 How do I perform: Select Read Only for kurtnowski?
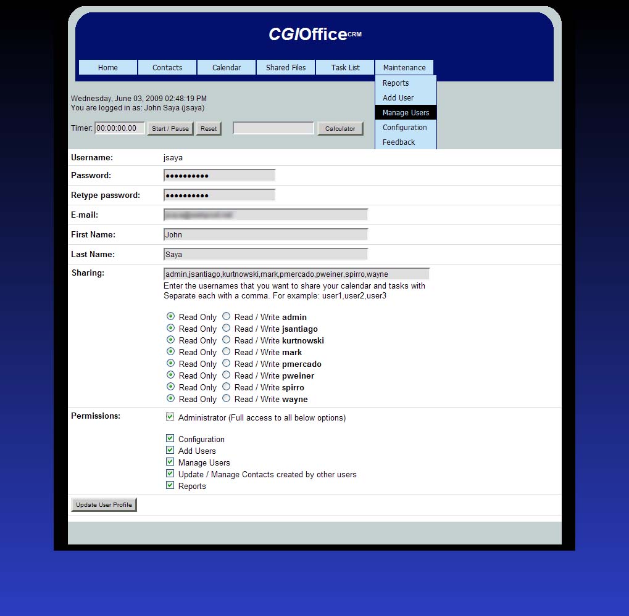point(170,340)
